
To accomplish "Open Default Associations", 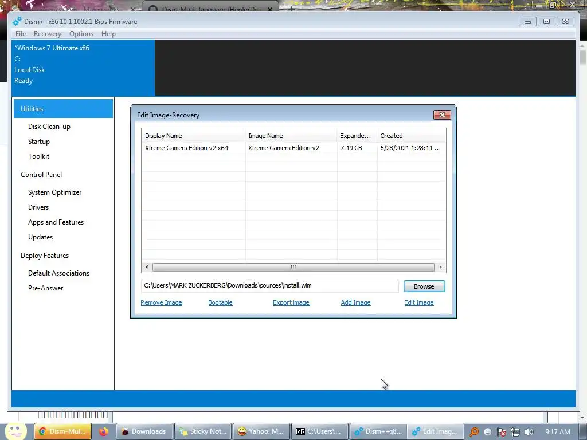I will (x=59, y=273).
